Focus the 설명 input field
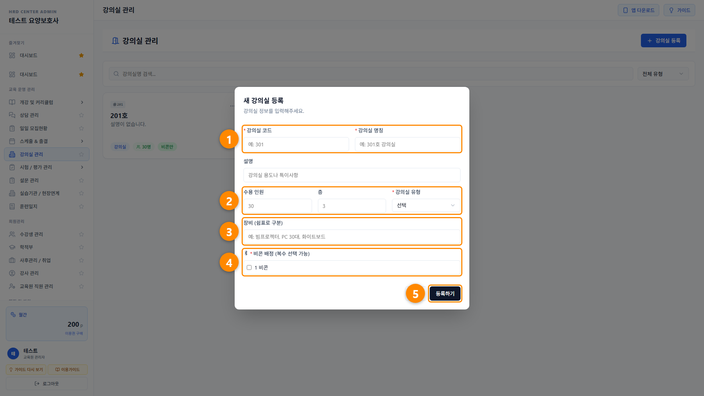The height and width of the screenshot is (396, 704). [x=352, y=175]
